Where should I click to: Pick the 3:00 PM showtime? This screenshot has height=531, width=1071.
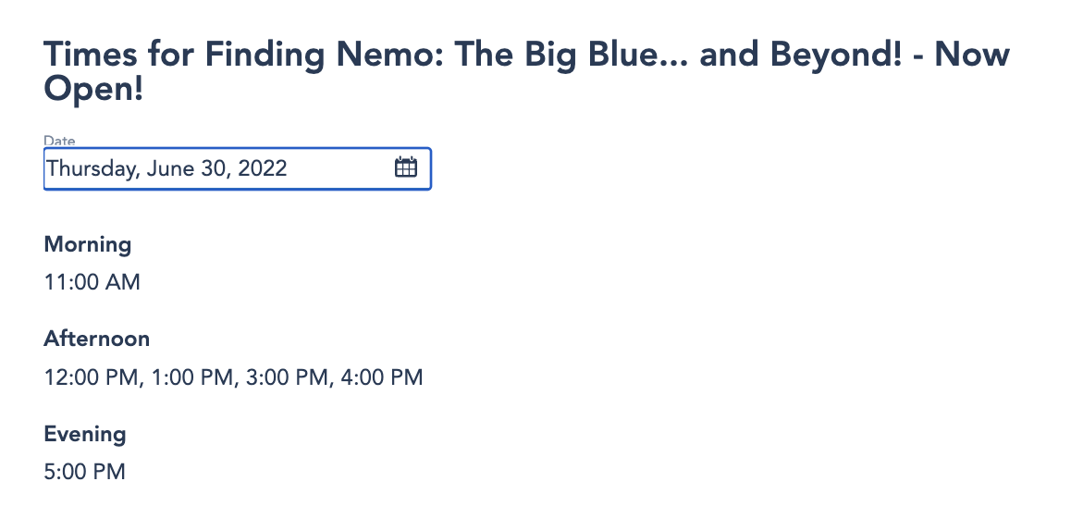click(286, 377)
